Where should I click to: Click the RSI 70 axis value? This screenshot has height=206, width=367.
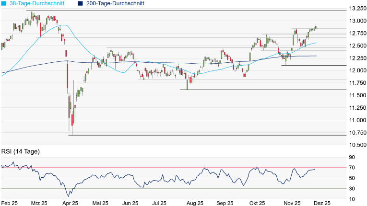click(x=352, y=168)
